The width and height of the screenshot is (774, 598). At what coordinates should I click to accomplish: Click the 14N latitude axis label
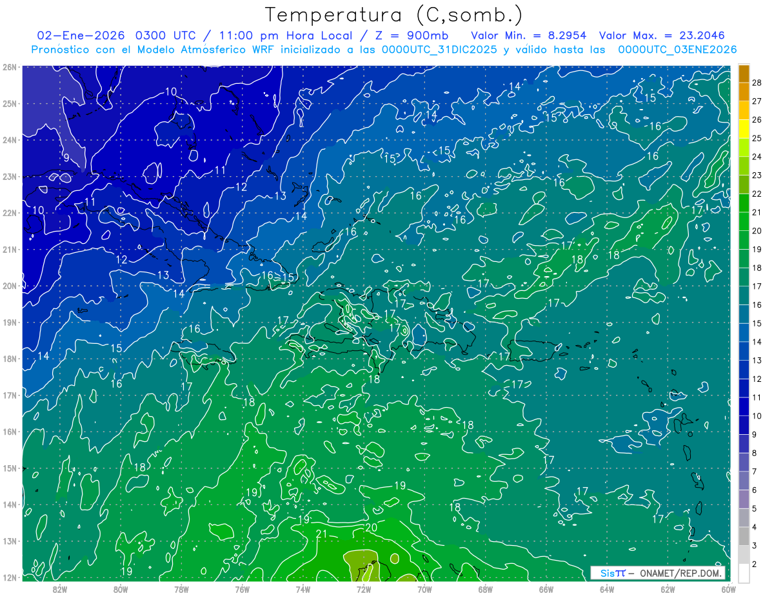(x=9, y=504)
